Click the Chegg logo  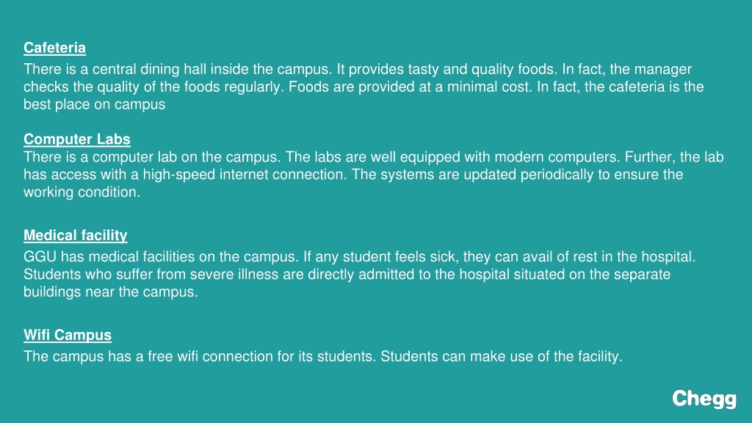click(x=705, y=399)
